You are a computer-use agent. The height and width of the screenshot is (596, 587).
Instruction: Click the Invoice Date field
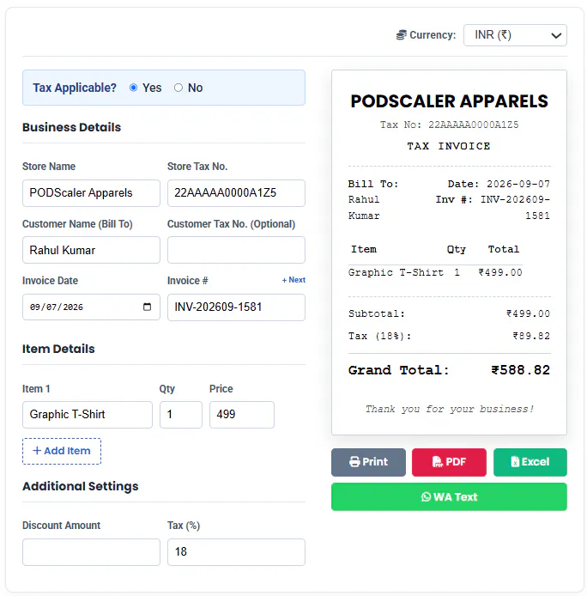[91, 307]
